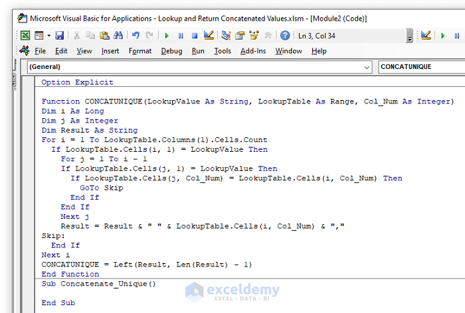465x313 pixels.
Task: Open the Insert menu
Action: coord(110,51)
